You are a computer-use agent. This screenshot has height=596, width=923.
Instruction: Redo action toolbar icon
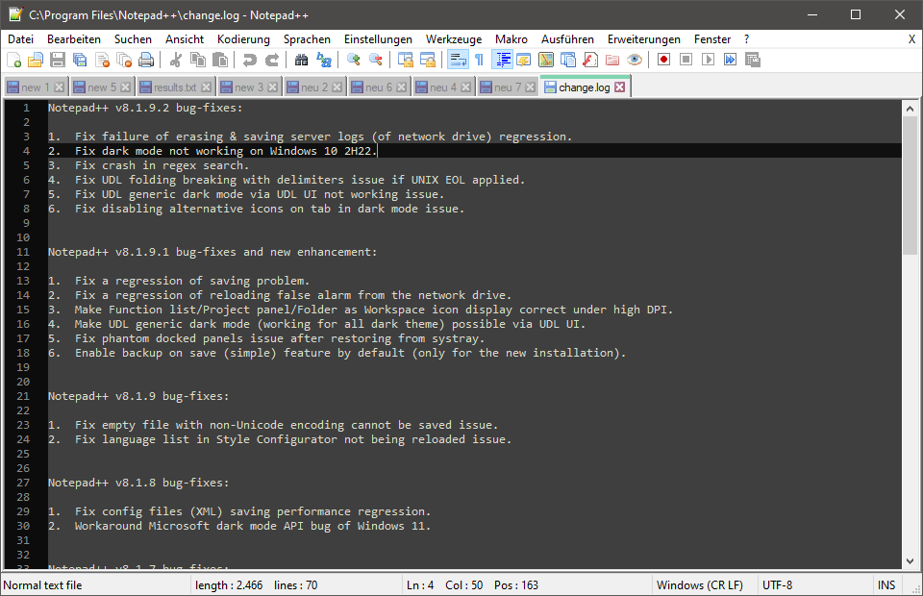point(271,60)
